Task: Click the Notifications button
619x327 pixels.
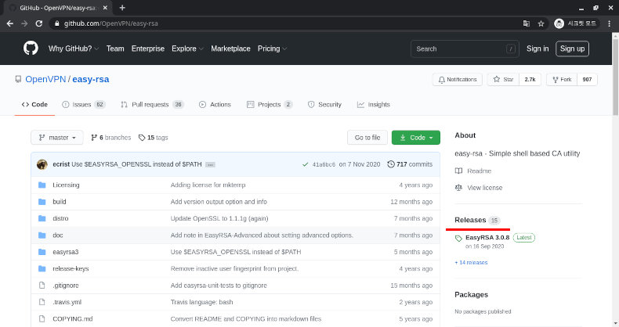Action: 457,80
